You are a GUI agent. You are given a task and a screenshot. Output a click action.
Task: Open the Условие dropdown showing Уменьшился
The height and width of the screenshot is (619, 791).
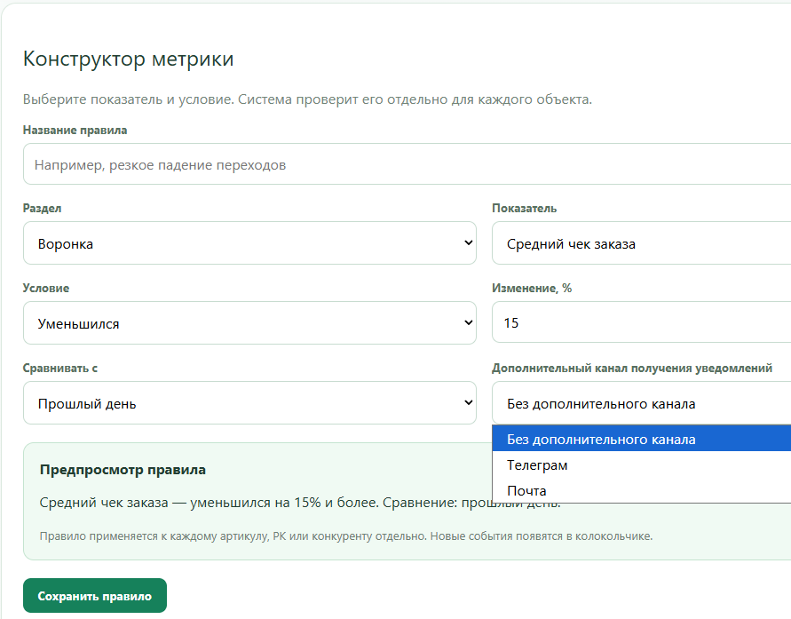[x=249, y=323]
